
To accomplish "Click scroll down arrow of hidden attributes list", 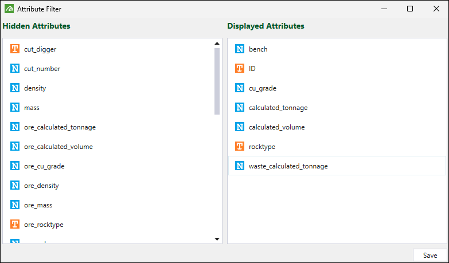I will pos(217,238).
